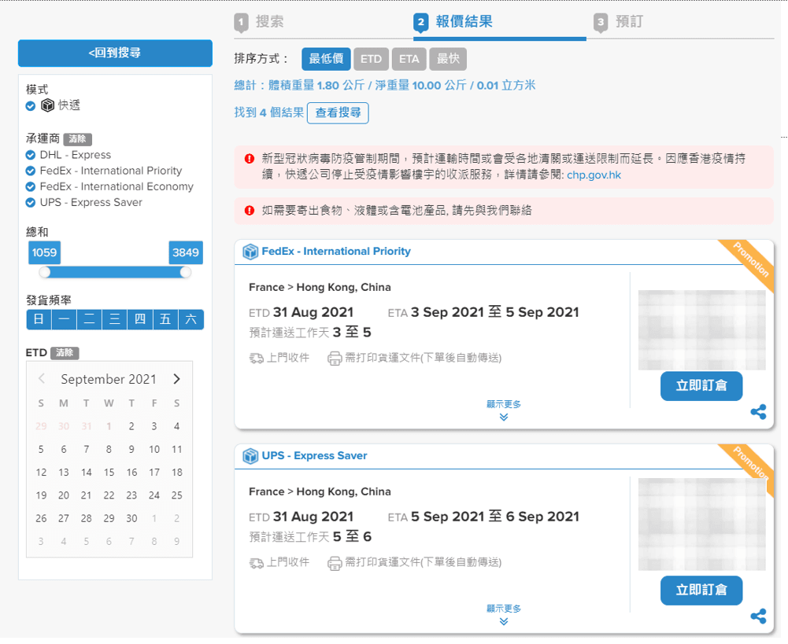Screen dimensions: 788x644
Task: Toggle Saturday (六) shipping frequency
Action: [x=191, y=319]
